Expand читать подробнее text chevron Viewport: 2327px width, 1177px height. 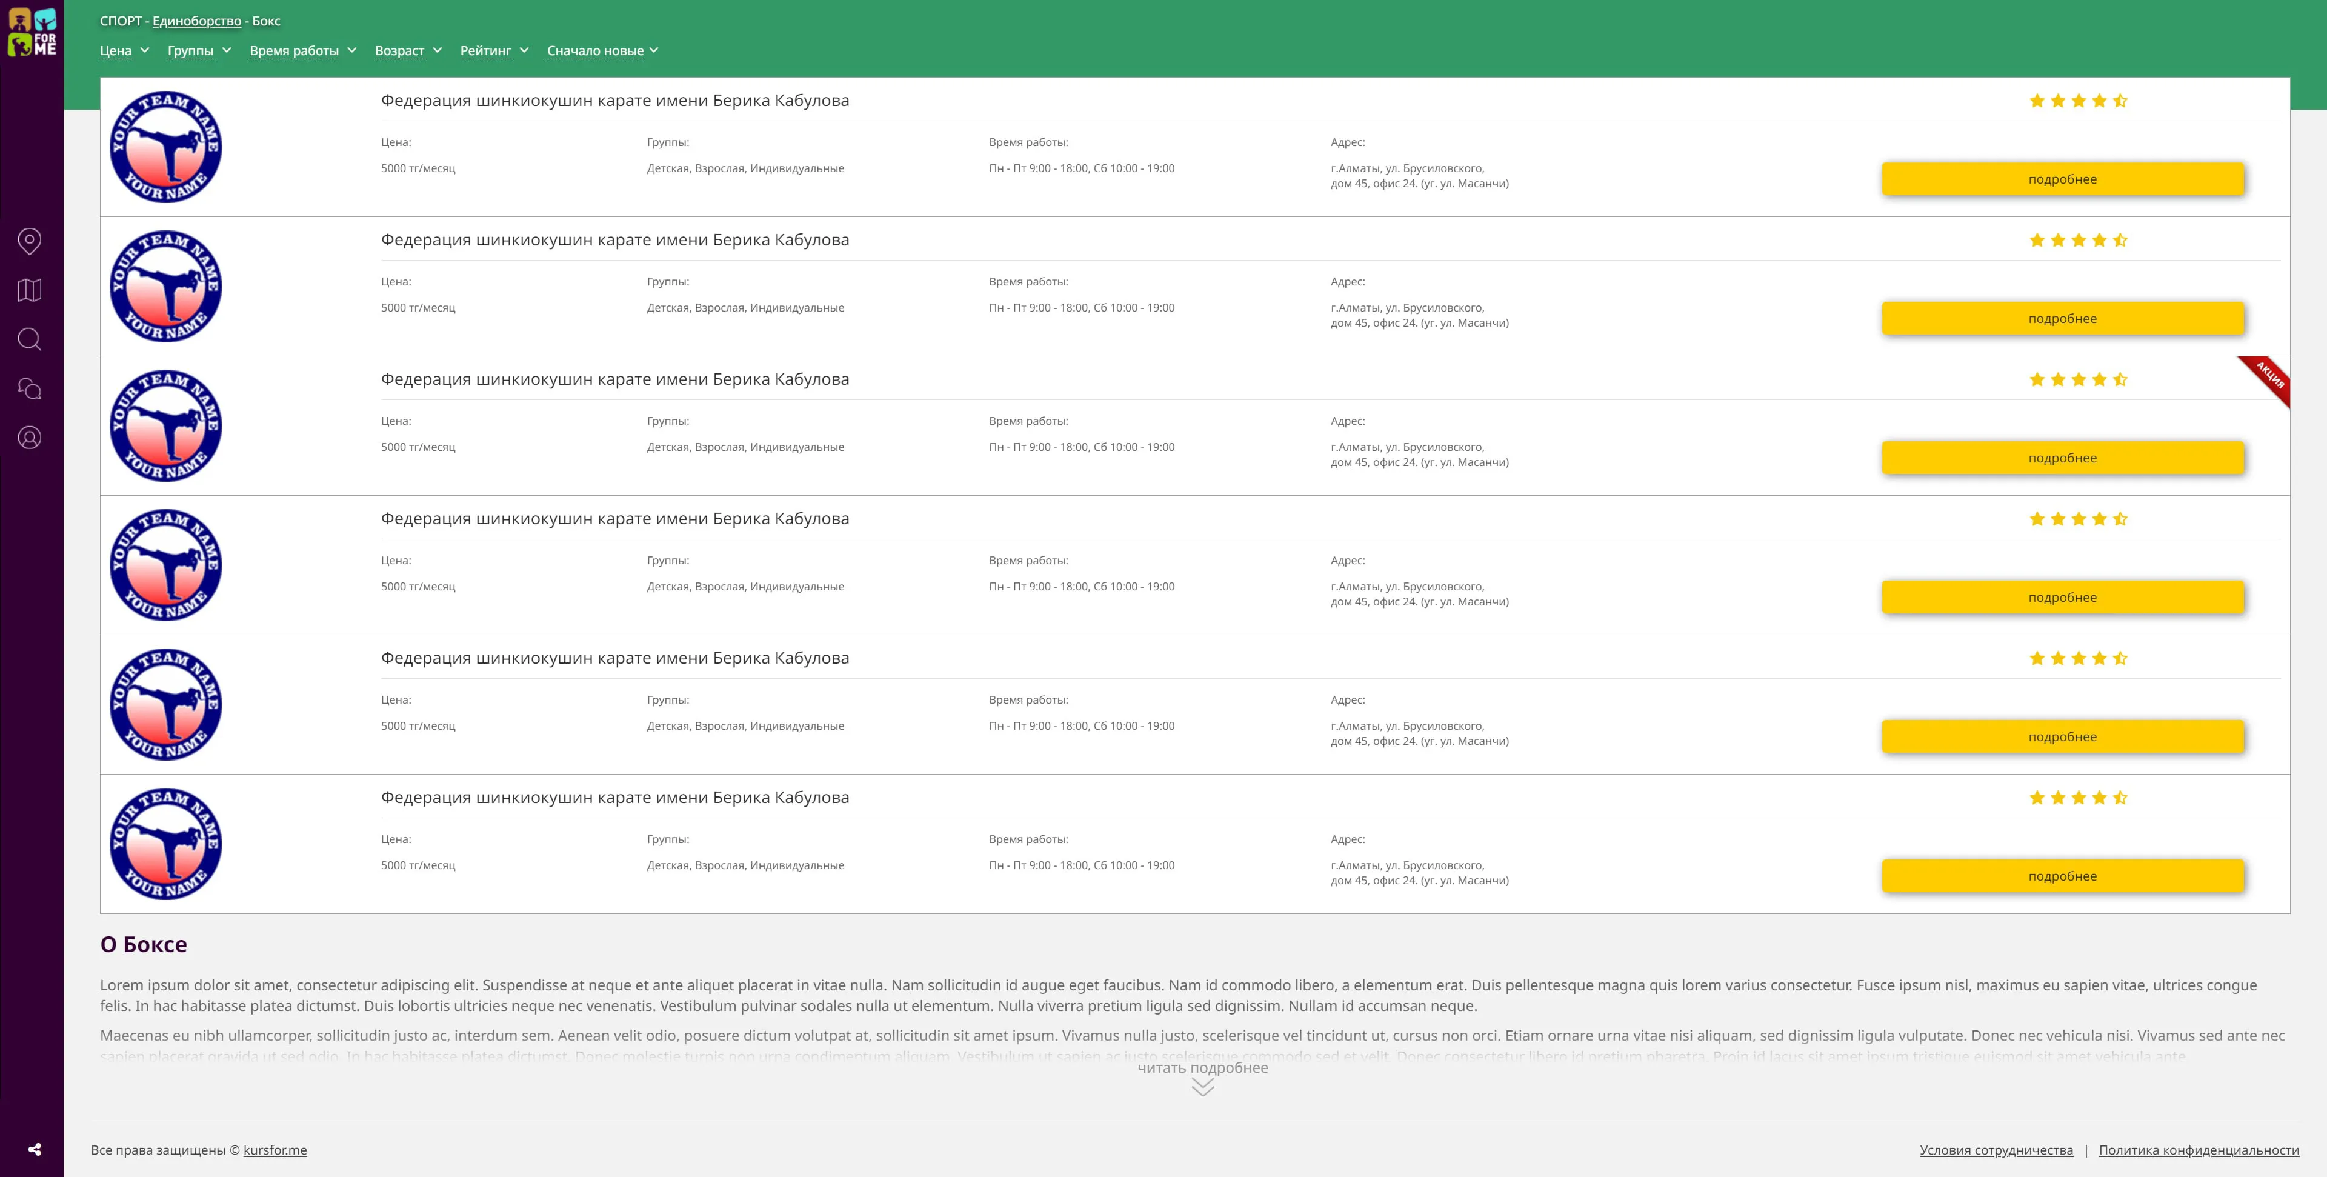click(1202, 1087)
